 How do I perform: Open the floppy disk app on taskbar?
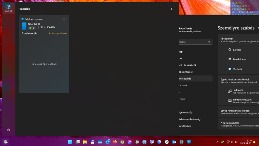pyautogui.click(x=92, y=142)
